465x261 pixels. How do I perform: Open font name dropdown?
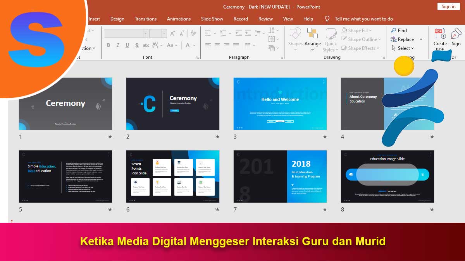(146, 33)
